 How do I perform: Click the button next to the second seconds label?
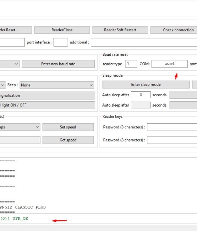click(183, 105)
